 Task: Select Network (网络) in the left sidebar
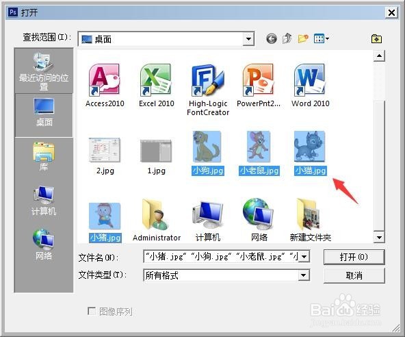pos(44,245)
